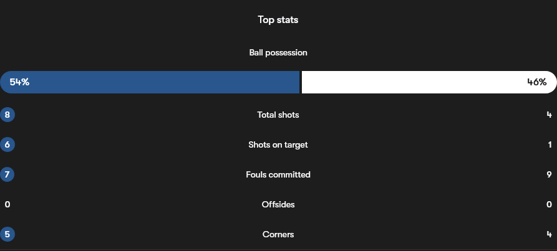The image size is (557, 251).
Task: Click the Fouls committed label
Action: 278,174
